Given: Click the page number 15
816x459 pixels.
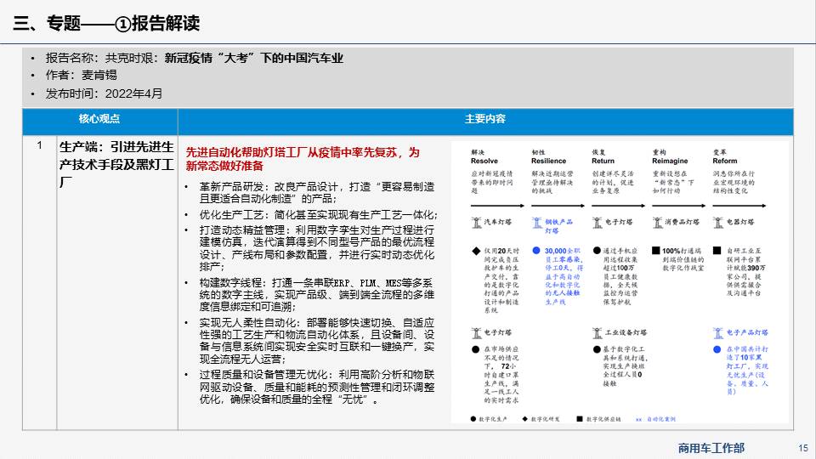Looking at the screenshot, I should tap(803, 448).
